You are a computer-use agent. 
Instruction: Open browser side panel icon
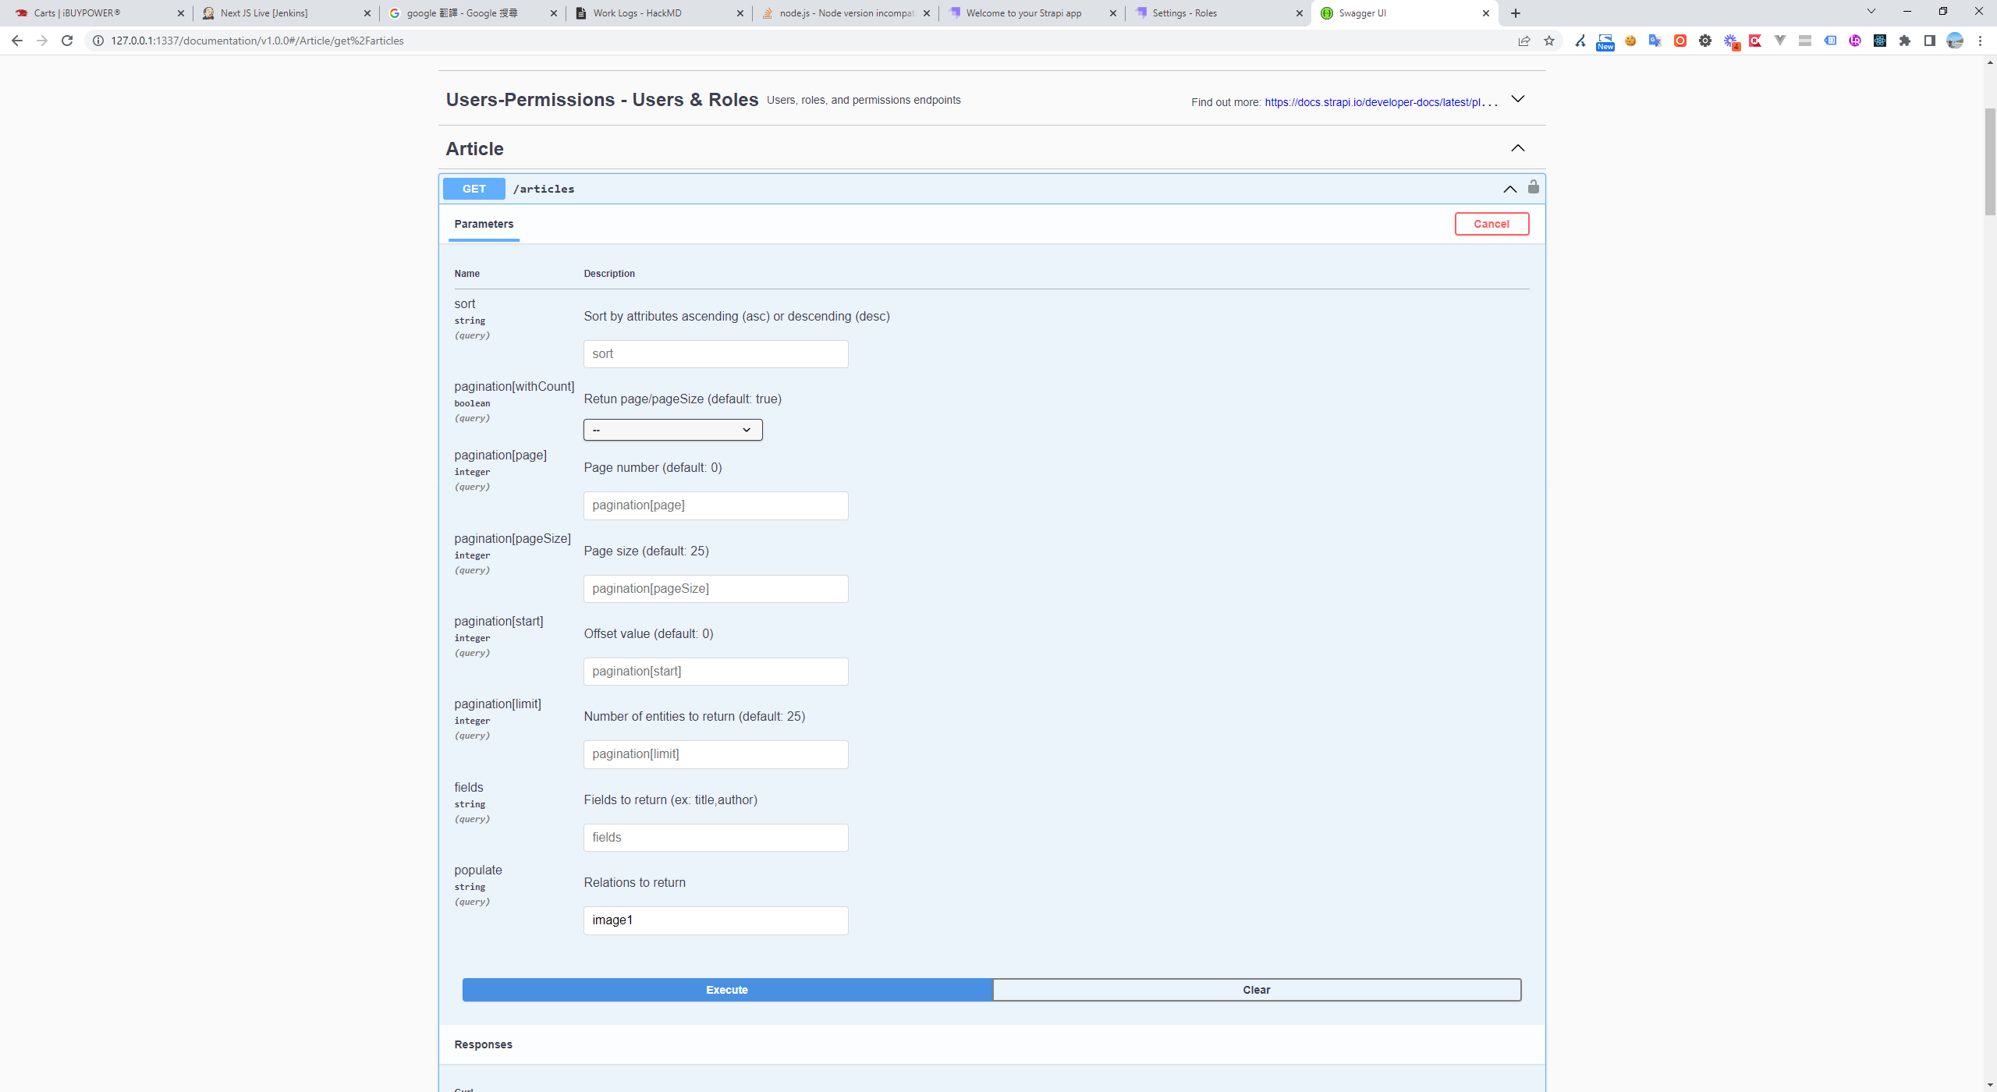(1929, 41)
